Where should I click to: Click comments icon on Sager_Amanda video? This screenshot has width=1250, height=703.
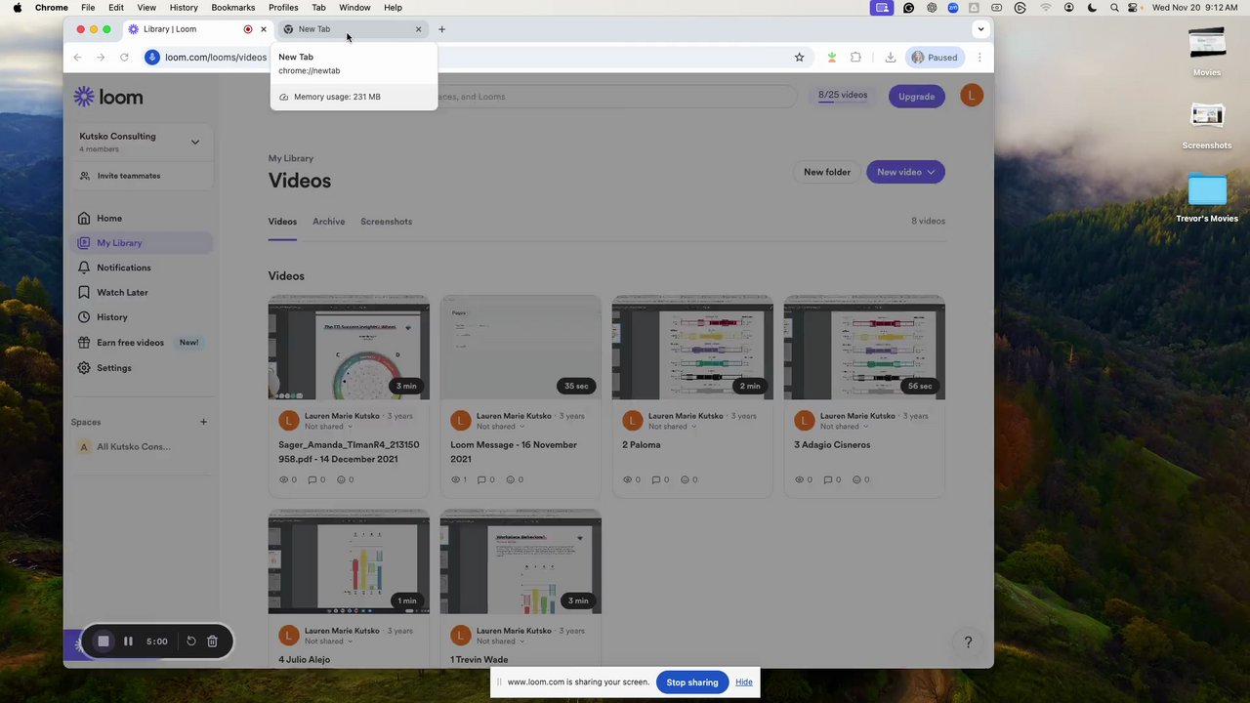312,479
